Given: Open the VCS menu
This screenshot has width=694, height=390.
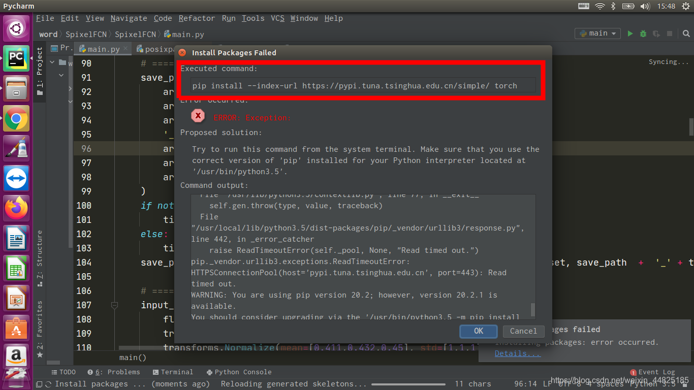Looking at the screenshot, I should pos(277,18).
